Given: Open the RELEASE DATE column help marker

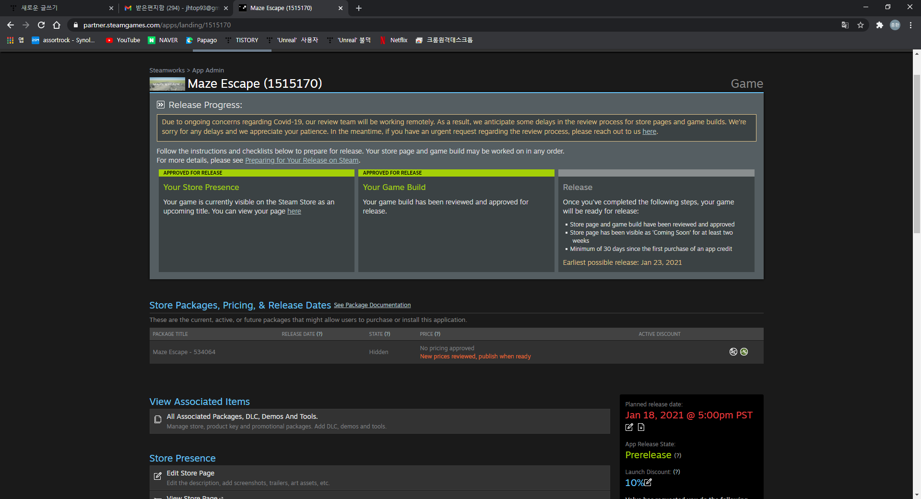Looking at the screenshot, I should click(319, 334).
